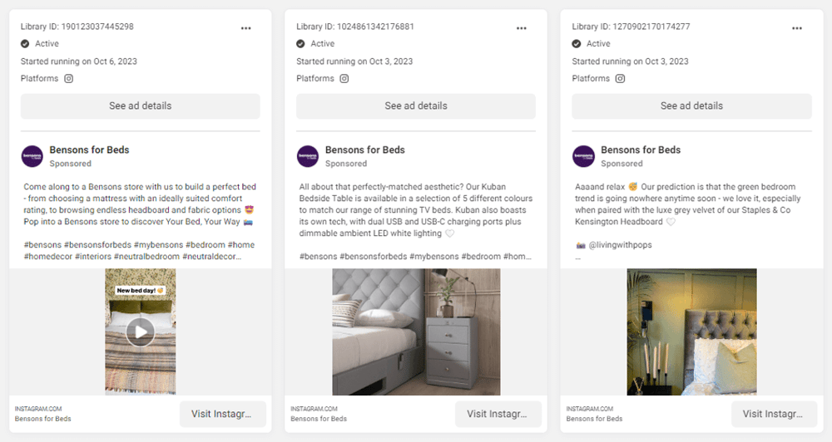The width and height of the screenshot is (832, 442).
Task: Click Instagram platform icon on green bedroom ad
Action: pyautogui.click(x=620, y=78)
